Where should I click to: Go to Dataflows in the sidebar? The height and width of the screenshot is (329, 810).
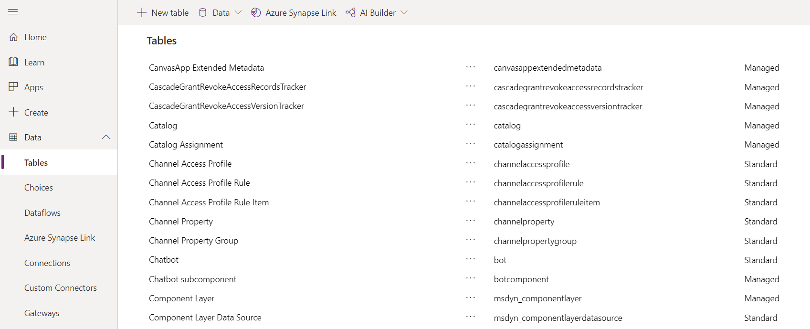click(42, 213)
